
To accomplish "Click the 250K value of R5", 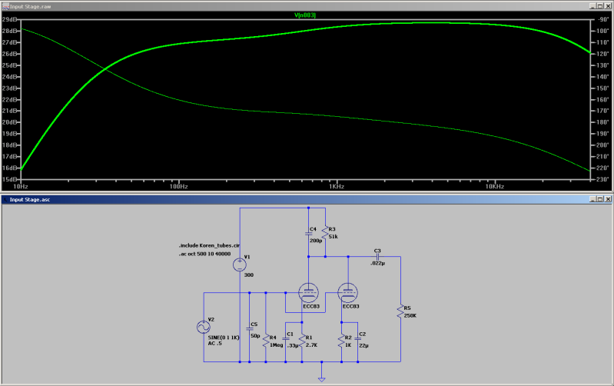I will tap(410, 316).
